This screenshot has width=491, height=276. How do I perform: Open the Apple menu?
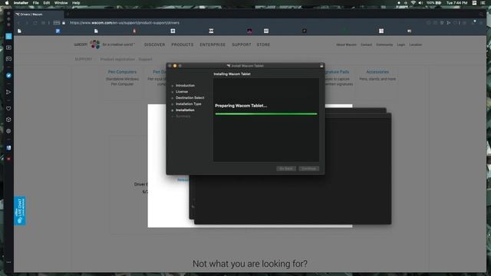pyautogui.click(x=7, y=3)
